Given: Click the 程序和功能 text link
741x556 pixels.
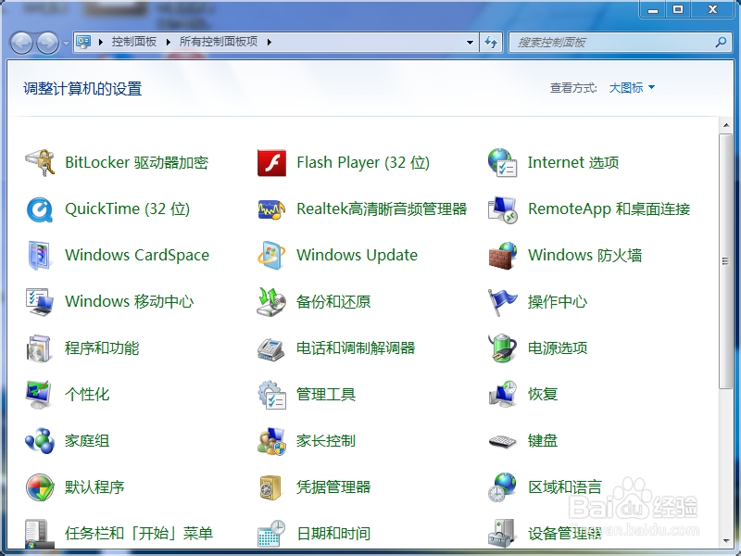Looking at the screenshot, I should 102,348.
